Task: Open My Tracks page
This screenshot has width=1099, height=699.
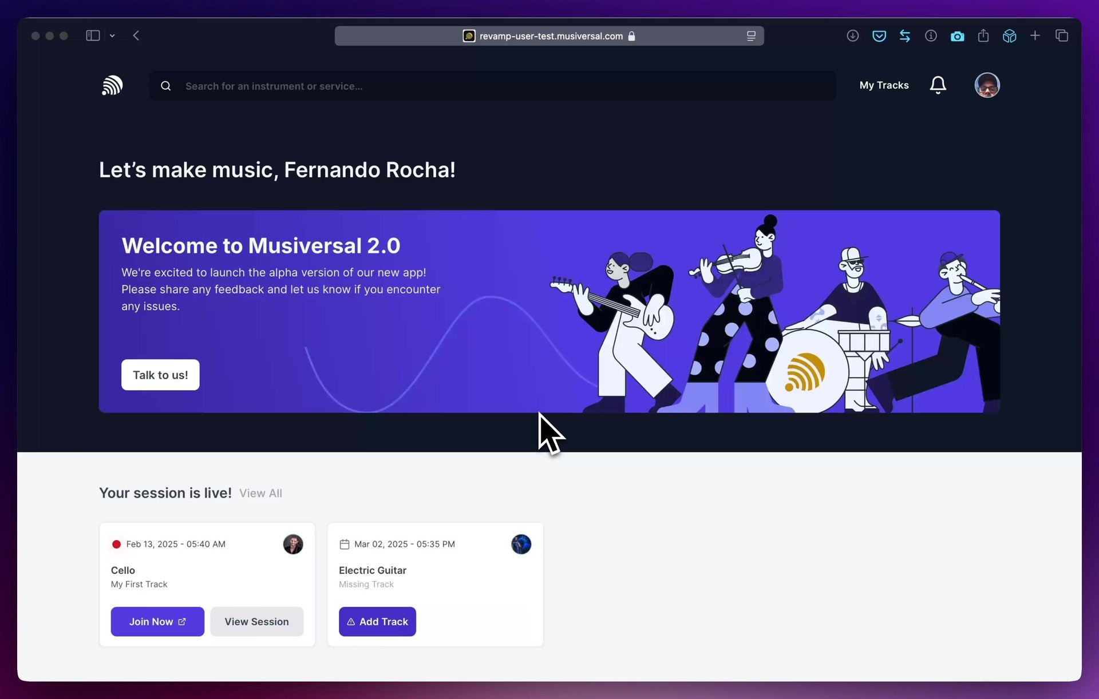Action: pos(884,85)
